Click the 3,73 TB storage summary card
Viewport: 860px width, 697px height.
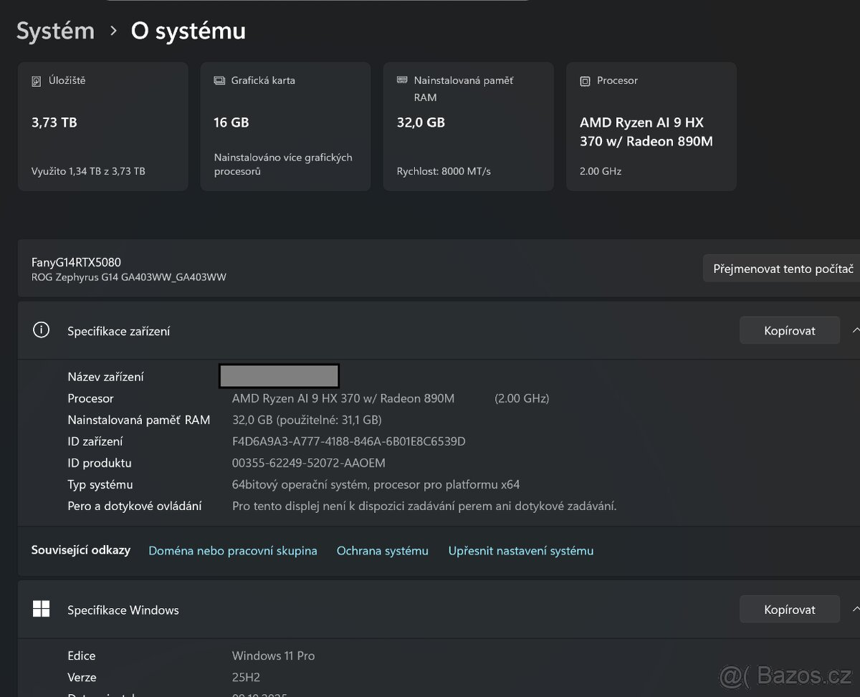tap(102, 126)
